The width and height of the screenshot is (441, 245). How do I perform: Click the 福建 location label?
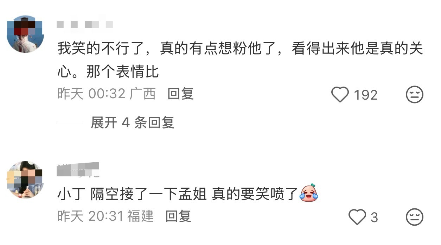(140, 216)
